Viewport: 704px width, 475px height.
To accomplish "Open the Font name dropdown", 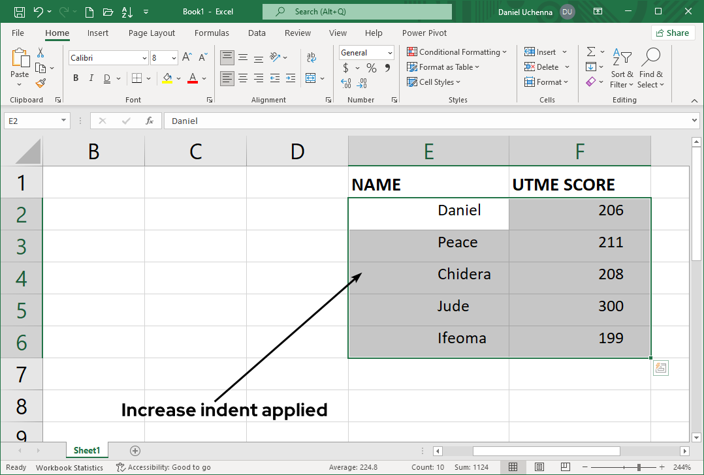I will coord(144,57).
